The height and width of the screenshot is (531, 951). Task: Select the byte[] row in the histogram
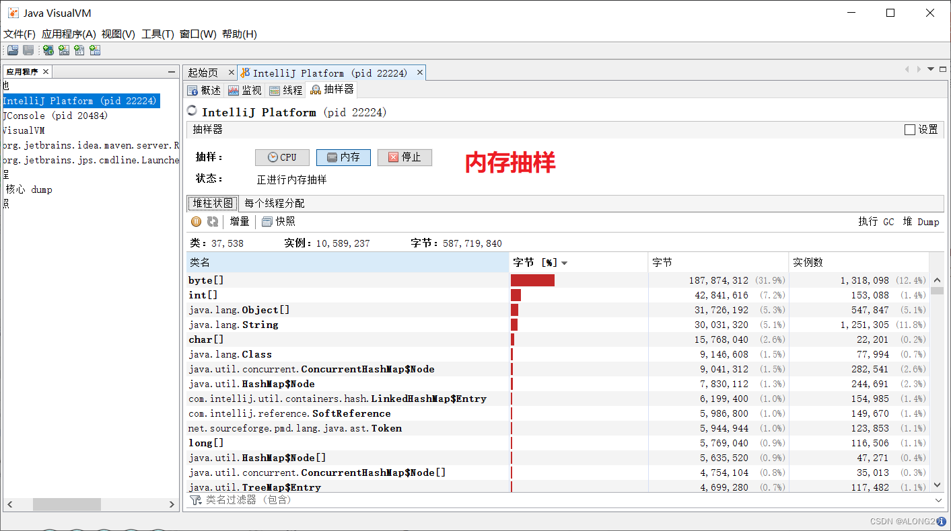coord(558,280)
